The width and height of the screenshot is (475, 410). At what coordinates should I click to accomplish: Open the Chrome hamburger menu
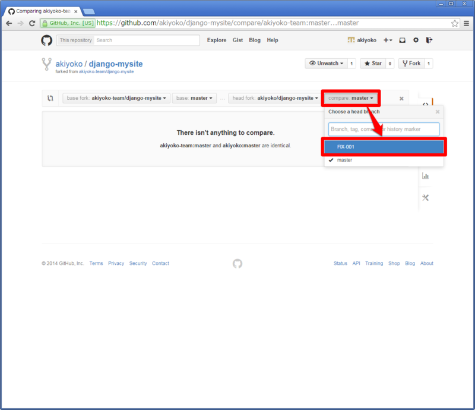[x=467, y=23]
